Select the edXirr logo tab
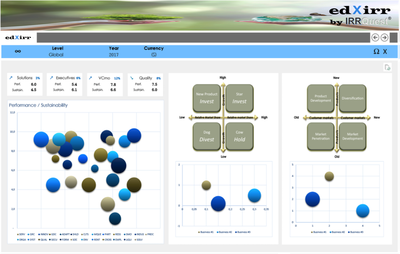The width and height of the screenshot is (400, 254). [18, 38]
